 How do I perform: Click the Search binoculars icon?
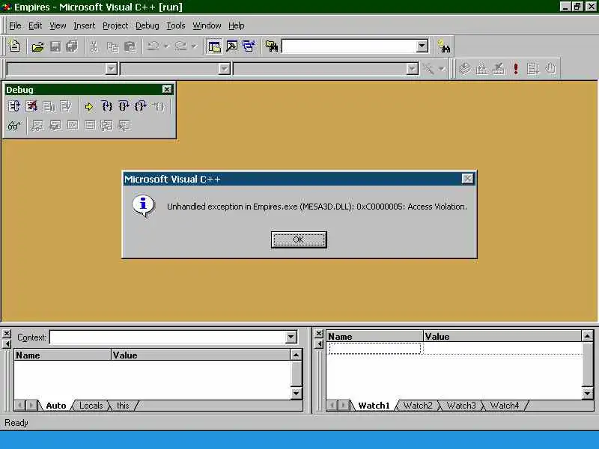click(x=444, y=46)
